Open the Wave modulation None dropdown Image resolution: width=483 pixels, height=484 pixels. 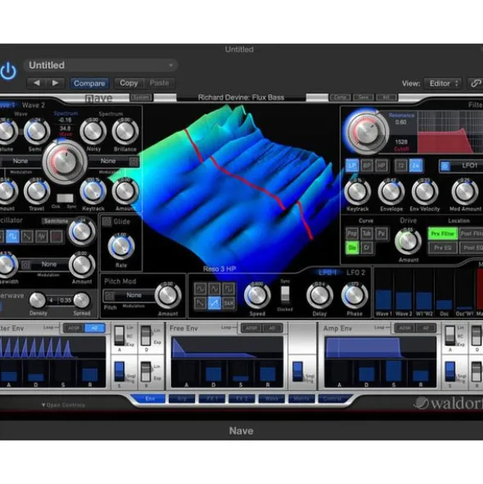(20, 161)
